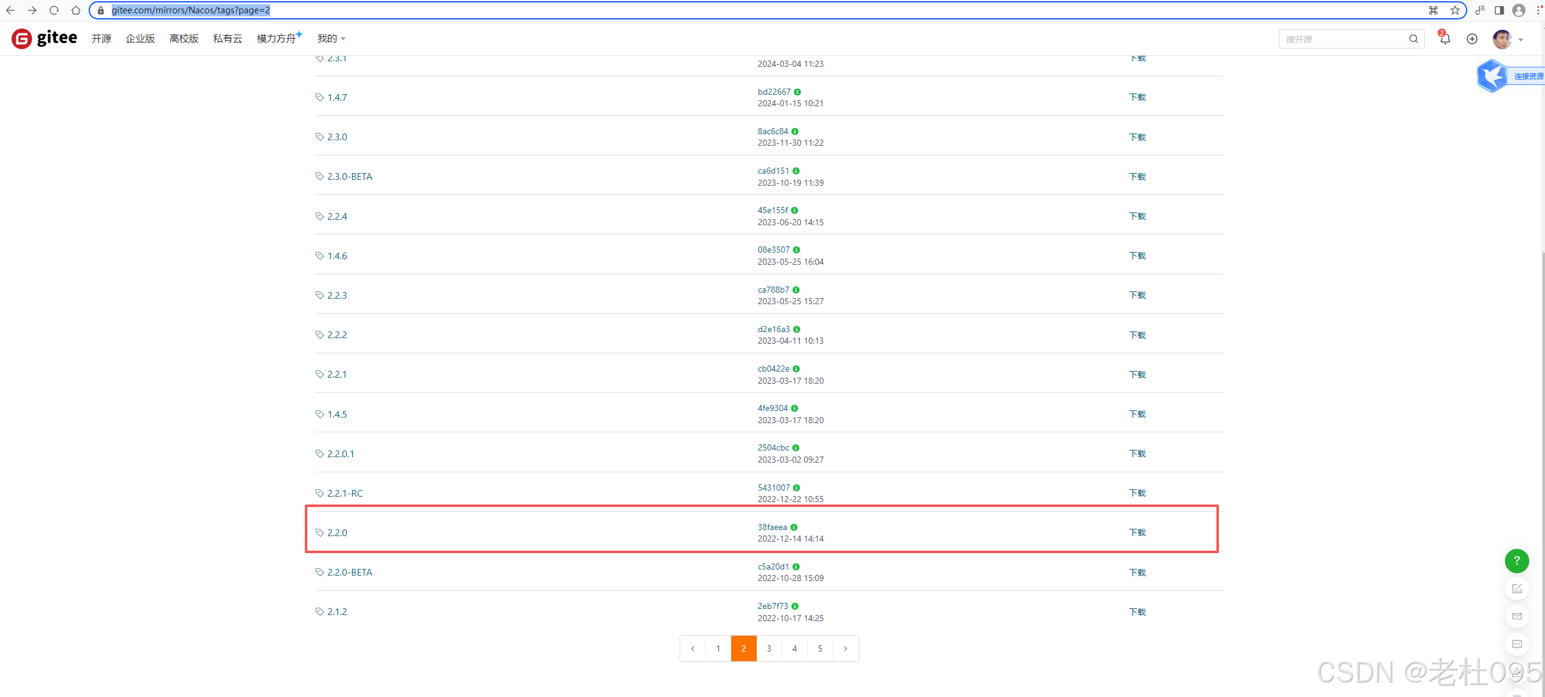Go to pagination page 5
Image resolution: width=1545 pixels, height=697 pixels.
pyautogui.click(x=820, y=648)
